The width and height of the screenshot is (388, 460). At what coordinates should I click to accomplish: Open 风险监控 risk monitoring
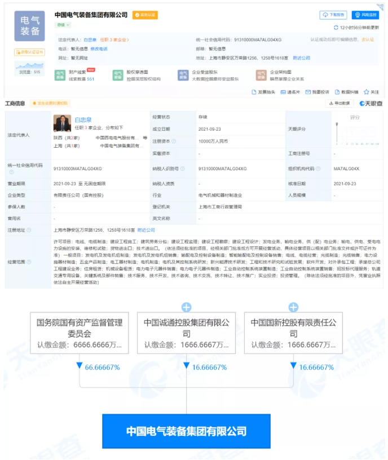[365, 15]
